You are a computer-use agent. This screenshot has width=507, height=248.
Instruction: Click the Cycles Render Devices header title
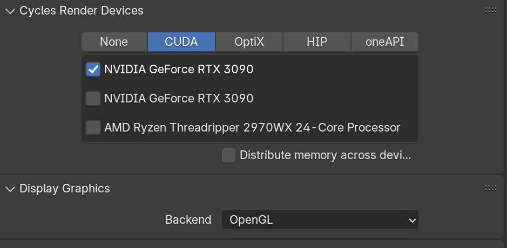coord(82,11)
